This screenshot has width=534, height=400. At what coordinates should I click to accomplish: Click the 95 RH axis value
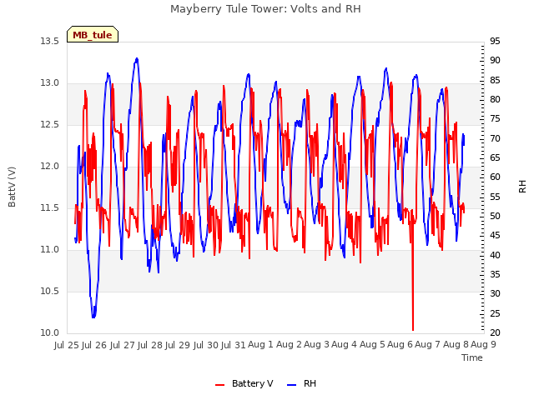tap(495, 42)
